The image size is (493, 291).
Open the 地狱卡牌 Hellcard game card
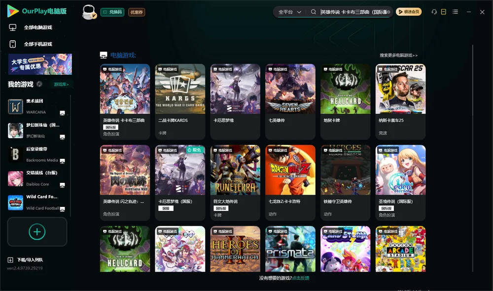click(345, 102)
